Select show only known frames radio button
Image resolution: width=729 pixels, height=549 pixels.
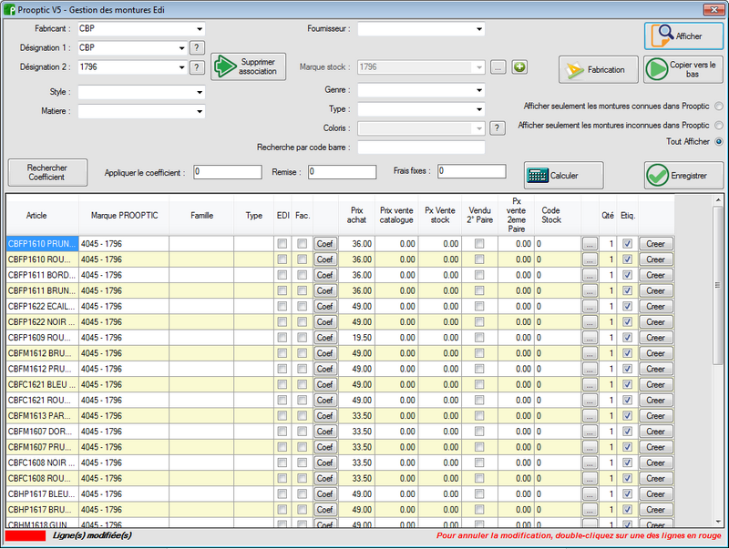click(x=719, y=107)
